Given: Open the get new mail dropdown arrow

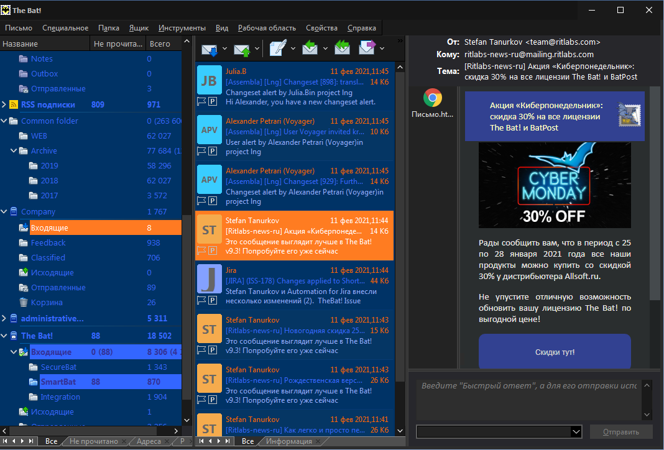Looking at the screenshot, I should point(224,48).
